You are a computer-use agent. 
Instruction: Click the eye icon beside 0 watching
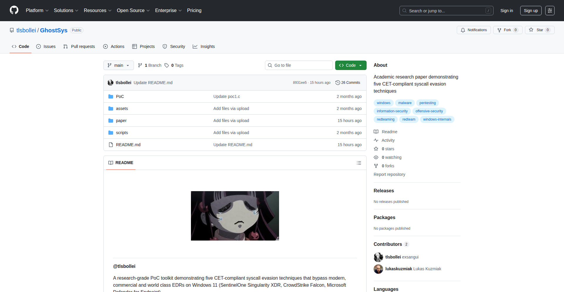tap(376, 157)
